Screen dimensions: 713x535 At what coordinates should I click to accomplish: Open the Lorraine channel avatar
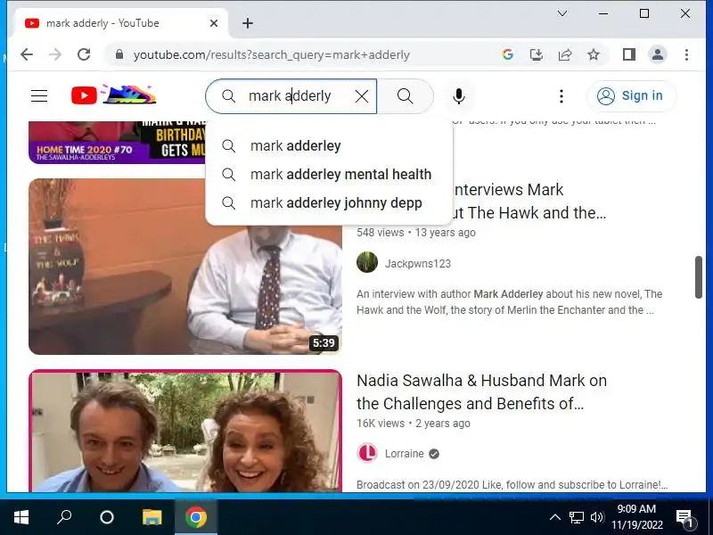[x=367, y=453]
